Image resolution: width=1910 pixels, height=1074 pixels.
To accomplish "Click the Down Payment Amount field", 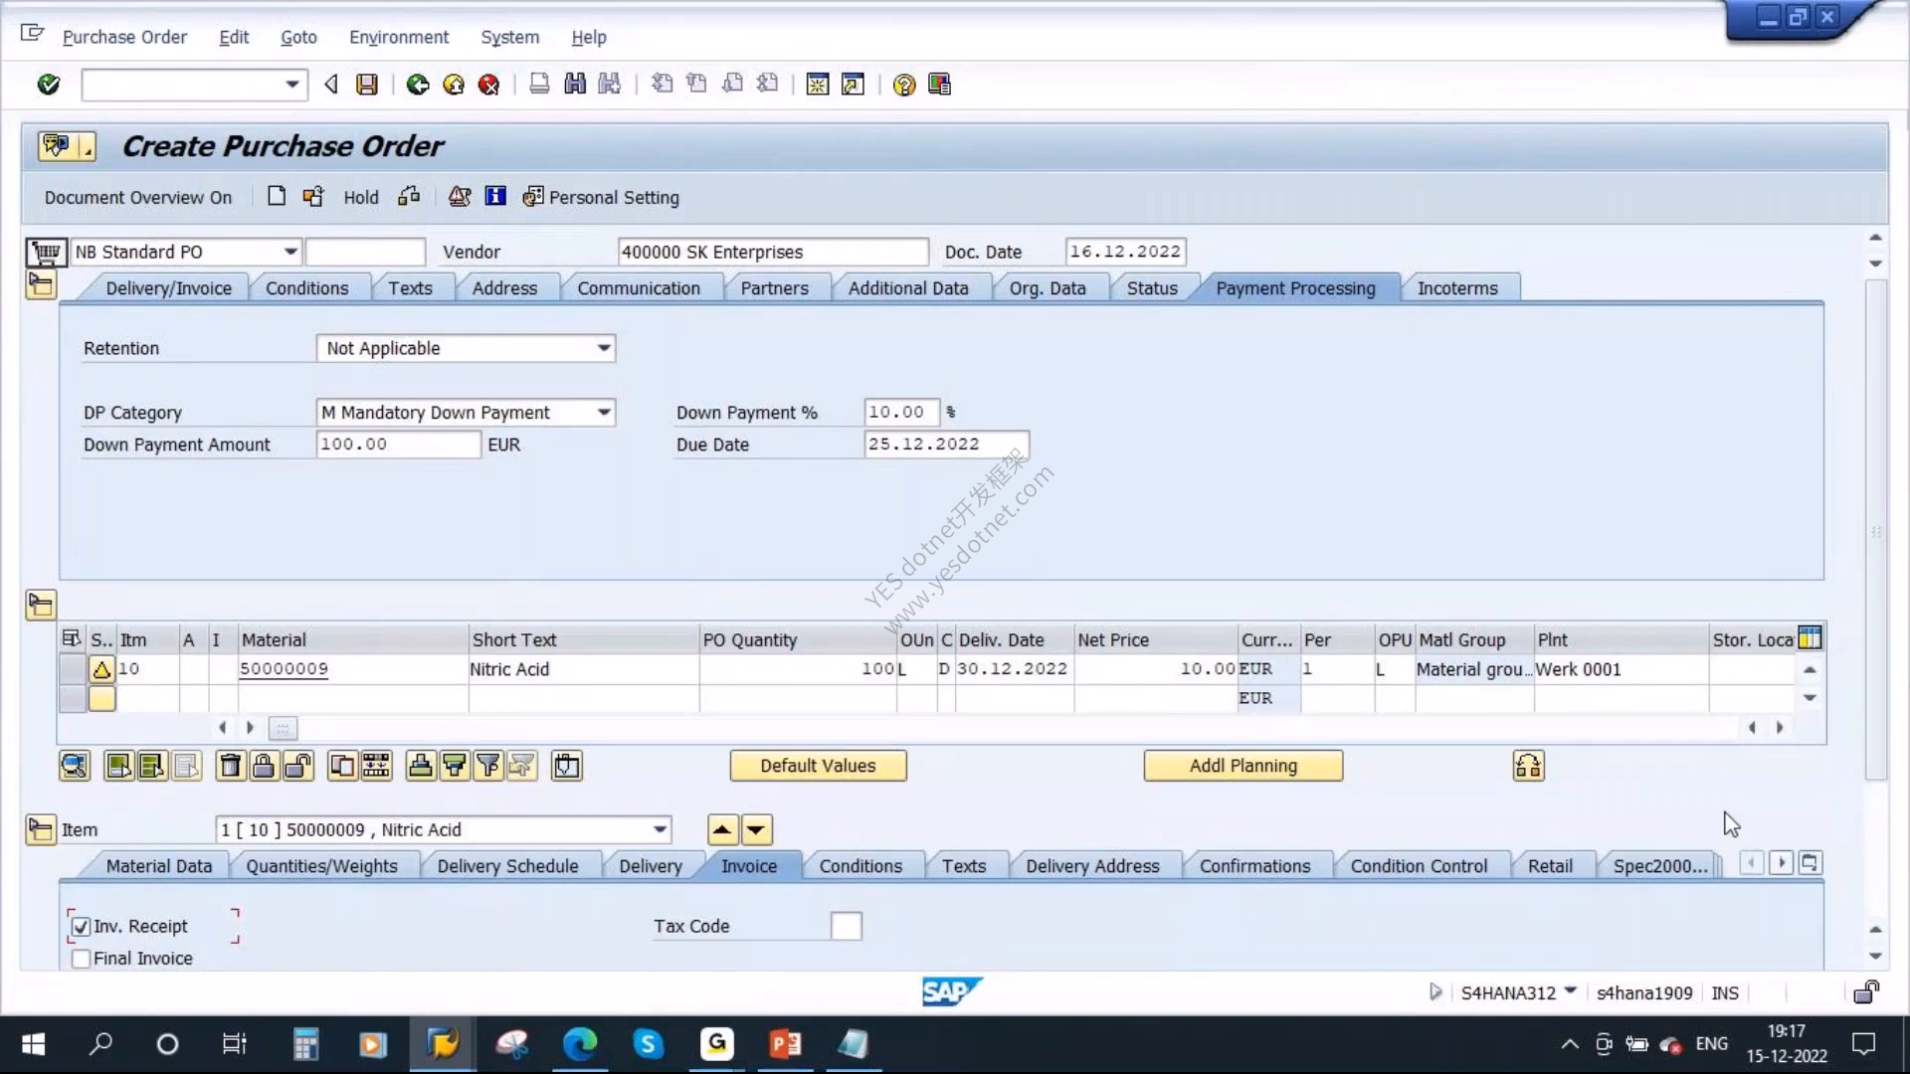I will pyautogui.click(x=398, y=445).
